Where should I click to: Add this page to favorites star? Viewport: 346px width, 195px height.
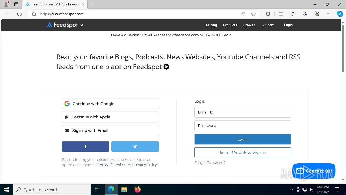point(253,14)
